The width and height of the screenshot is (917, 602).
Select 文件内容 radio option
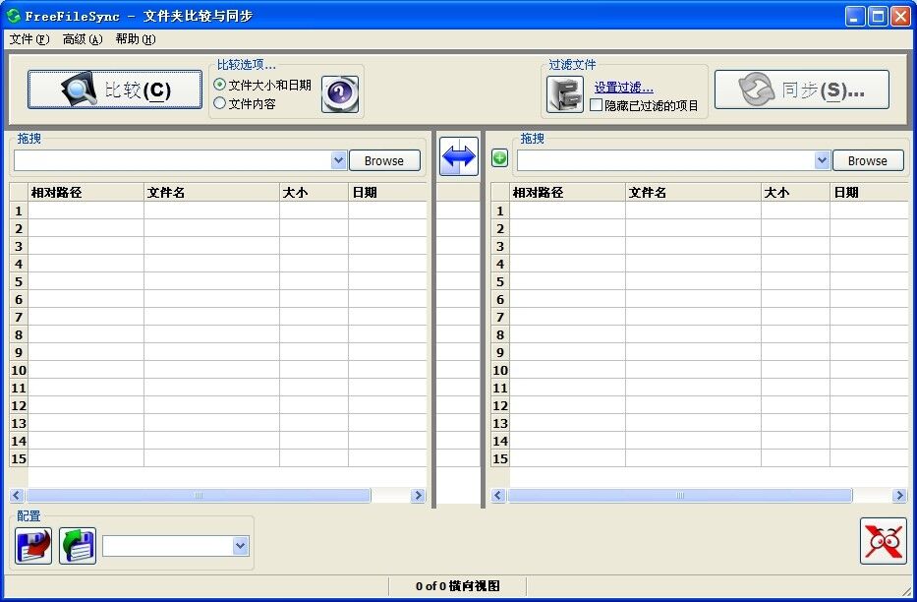coord(245,103)
